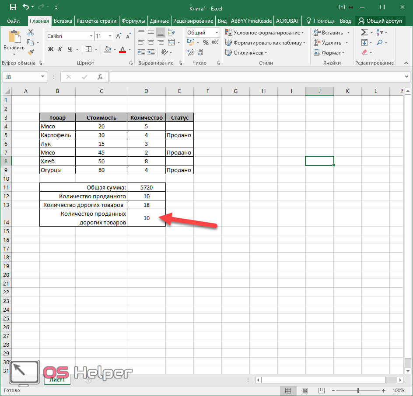Viewport: 413px width, 396px height.
Task: Click the Format Painter brush icon
Action: pyautogui.click(x=30, y=52)
